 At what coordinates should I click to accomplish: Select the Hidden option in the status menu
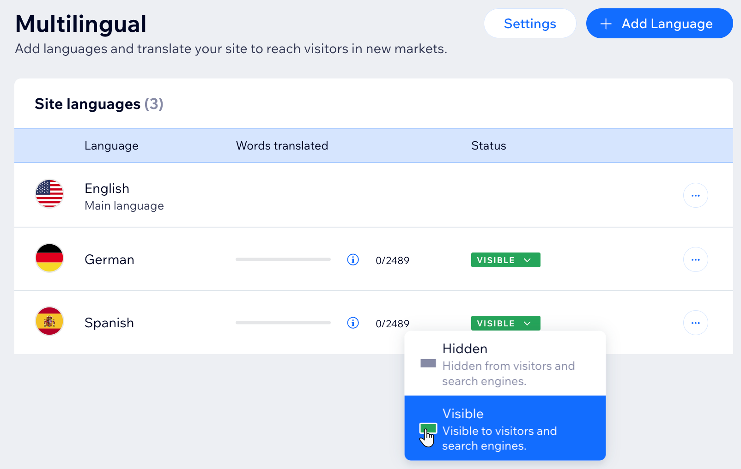(x=505, y=363)
